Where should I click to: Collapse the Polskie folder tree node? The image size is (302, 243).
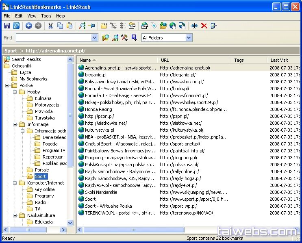[x=7, y=85]
